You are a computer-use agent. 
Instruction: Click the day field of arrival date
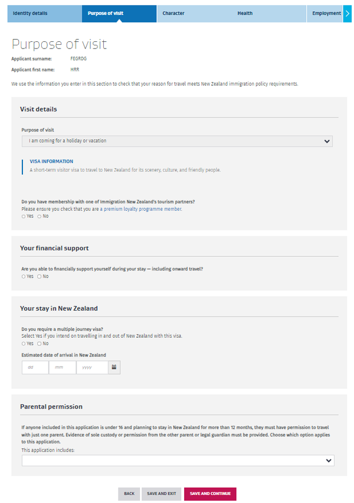35,367
